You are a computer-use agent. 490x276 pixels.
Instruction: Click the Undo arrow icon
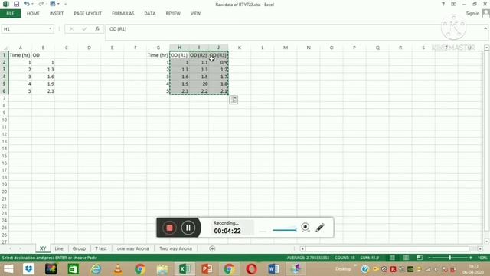(x=27, y=4)
